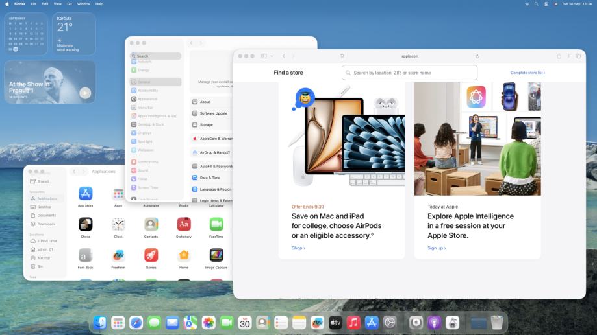
Task: Select Desktop in Finder sidebar
Action: 44,207
